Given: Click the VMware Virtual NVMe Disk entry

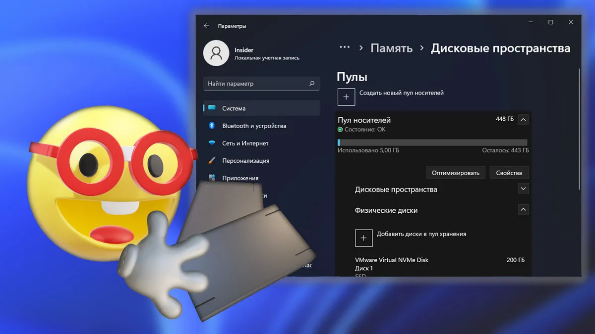Looking at the screenshot, I should tap(392, 260).
